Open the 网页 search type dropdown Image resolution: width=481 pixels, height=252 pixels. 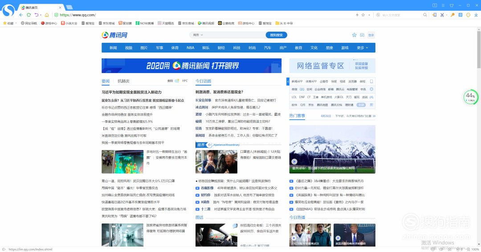click(198, 35)
